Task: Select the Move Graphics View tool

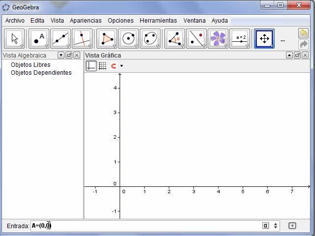Action: pos(264,39)
